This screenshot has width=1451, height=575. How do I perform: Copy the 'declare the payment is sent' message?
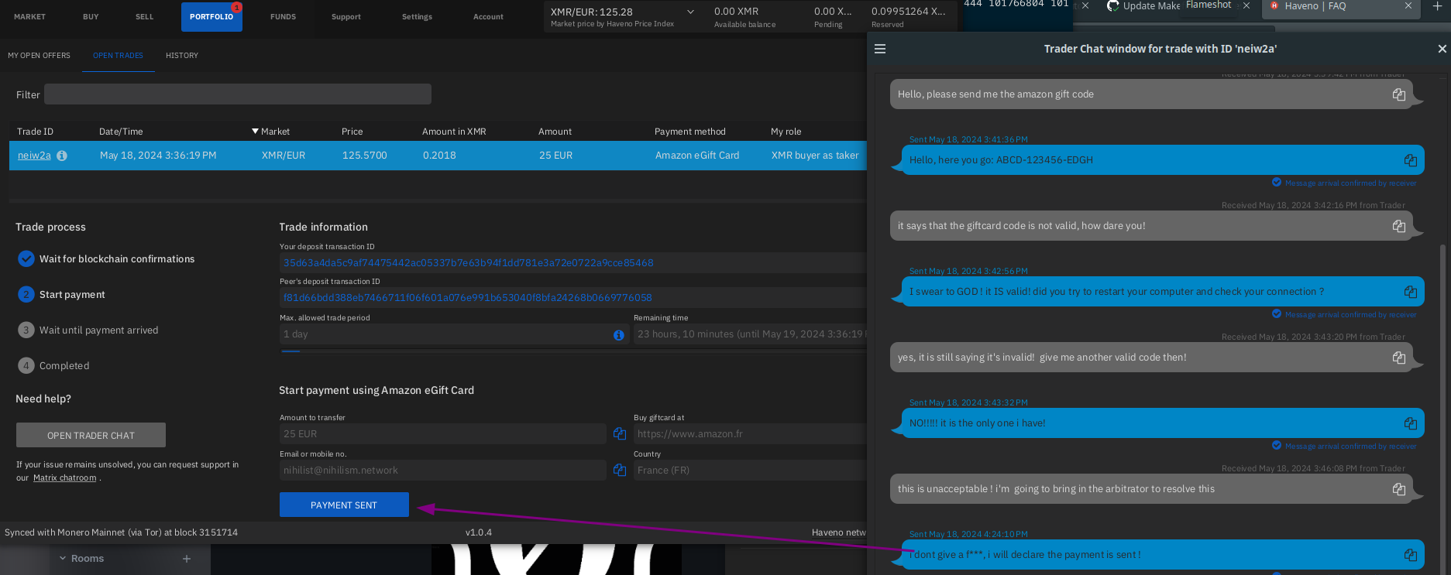click(x=1411, y=555)
